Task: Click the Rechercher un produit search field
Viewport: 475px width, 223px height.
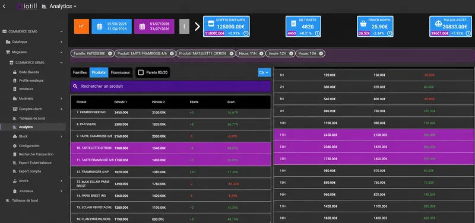Action: tap(170, 86)
